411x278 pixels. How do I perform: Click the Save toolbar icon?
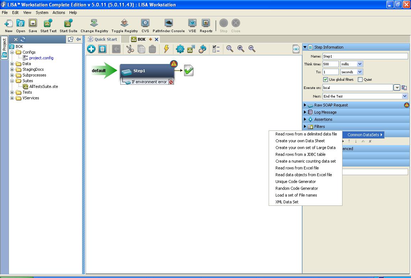33,23
